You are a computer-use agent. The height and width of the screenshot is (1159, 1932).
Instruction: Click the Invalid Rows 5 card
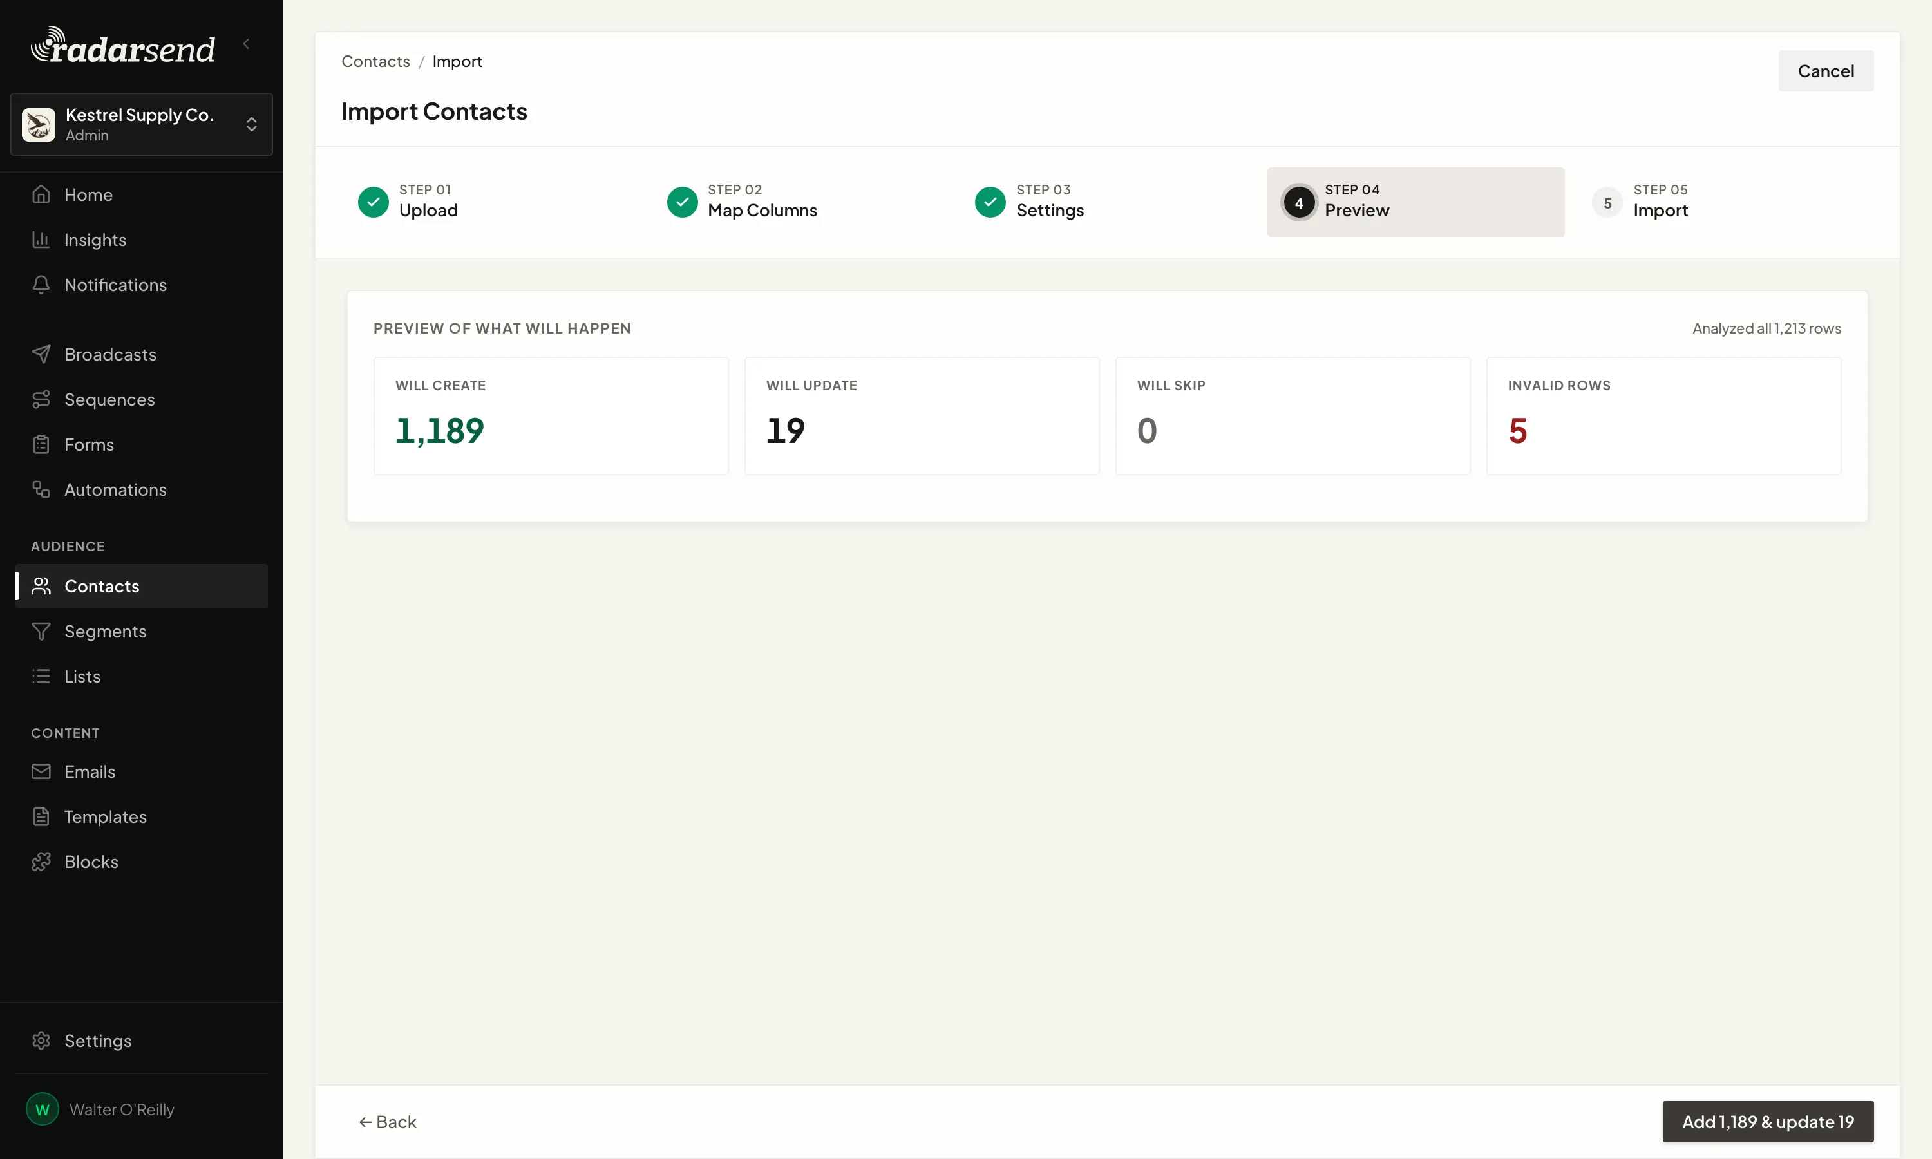point(1663,416)
